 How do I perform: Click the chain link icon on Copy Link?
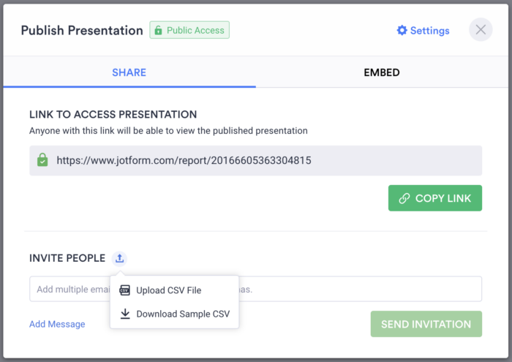coord(404,198)
